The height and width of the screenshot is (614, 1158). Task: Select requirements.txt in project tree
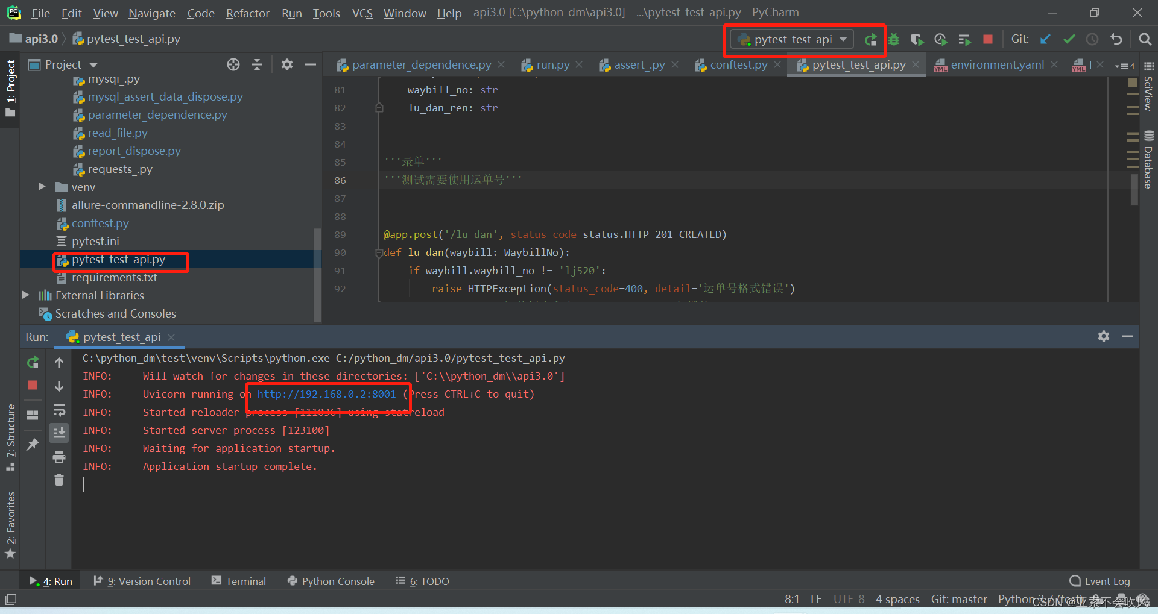[x=114, y=278]
